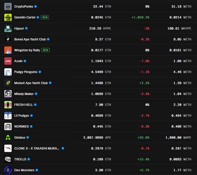Open the Azuki collection name link
This screenshot has width=197, height=175.
18,61
